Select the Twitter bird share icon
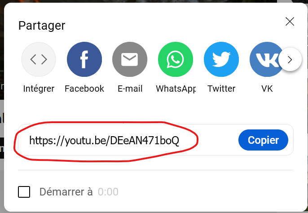 click(x=221, y=59)
